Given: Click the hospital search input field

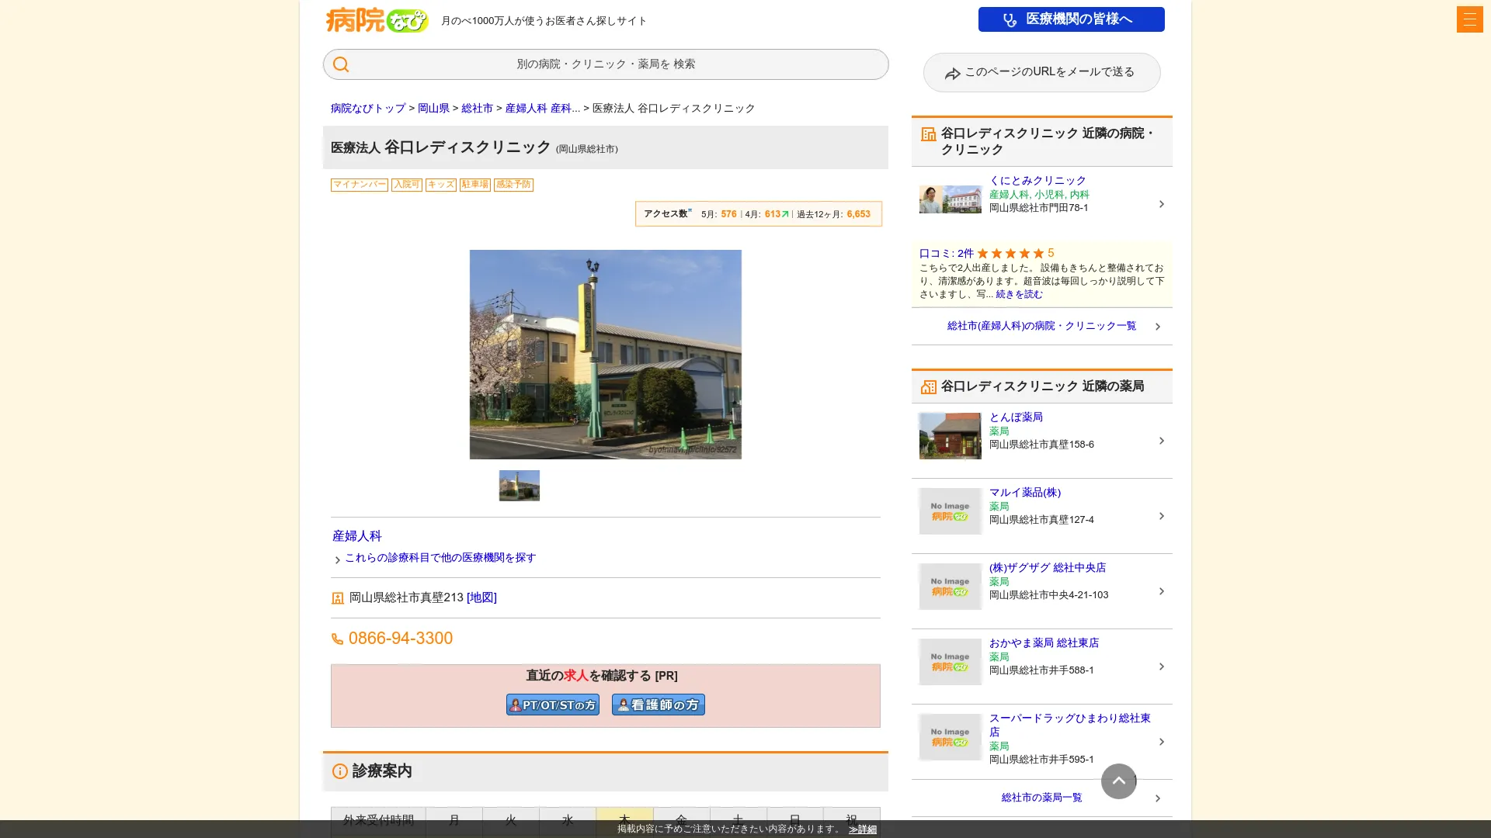Looking at the screenshot, I should tap(606, 64).
